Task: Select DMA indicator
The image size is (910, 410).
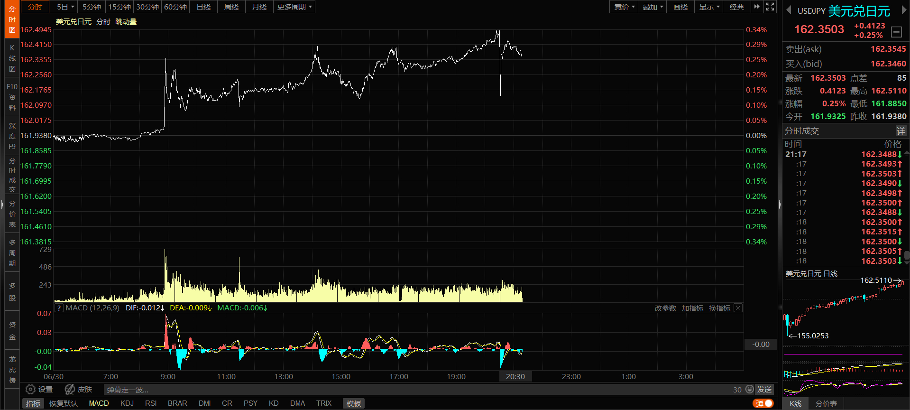Action: 297,403
